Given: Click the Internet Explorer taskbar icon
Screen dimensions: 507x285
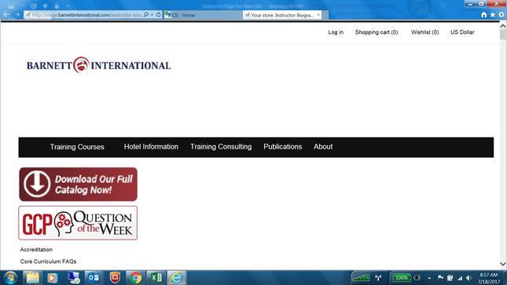Looking at the screenshot, I should click(x=177, y=278).
